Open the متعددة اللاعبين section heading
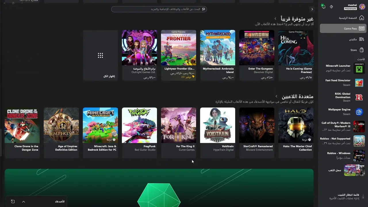Image resolution: width=368 pixels, height=207 pixels. click(x=298, y=96)
